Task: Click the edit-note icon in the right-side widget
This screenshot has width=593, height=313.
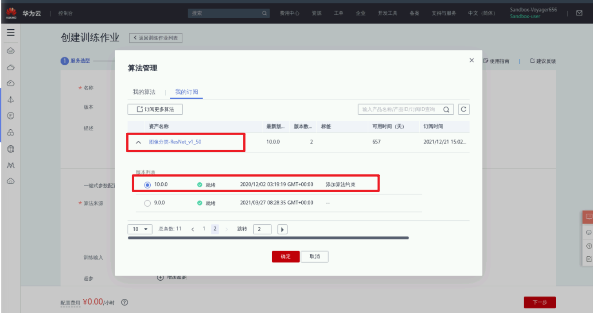Action: point(589,259)
